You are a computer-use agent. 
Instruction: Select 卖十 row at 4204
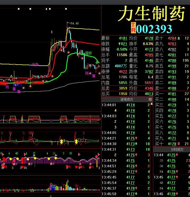pos(172,38)
